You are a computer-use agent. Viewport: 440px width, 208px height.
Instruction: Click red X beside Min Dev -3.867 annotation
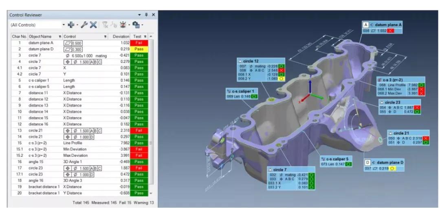point(421,89)
